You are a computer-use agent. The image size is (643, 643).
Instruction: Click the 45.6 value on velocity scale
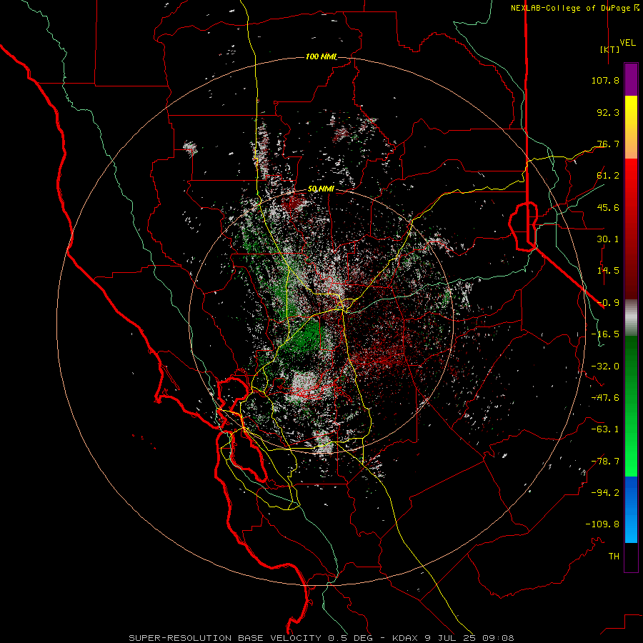point(608,207)
